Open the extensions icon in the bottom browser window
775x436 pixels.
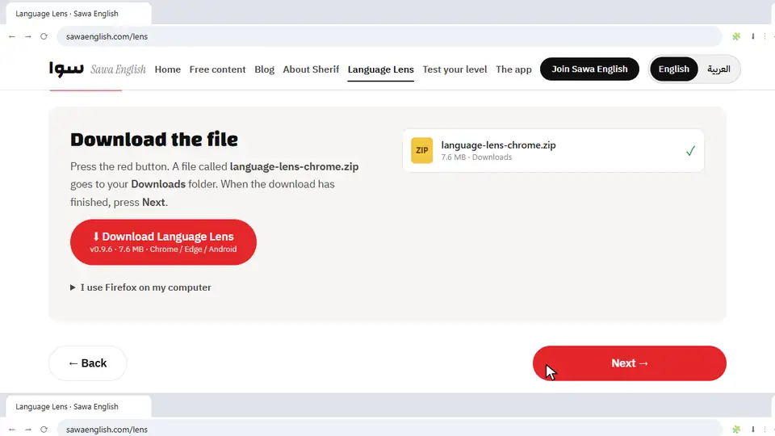pos(736,430)
